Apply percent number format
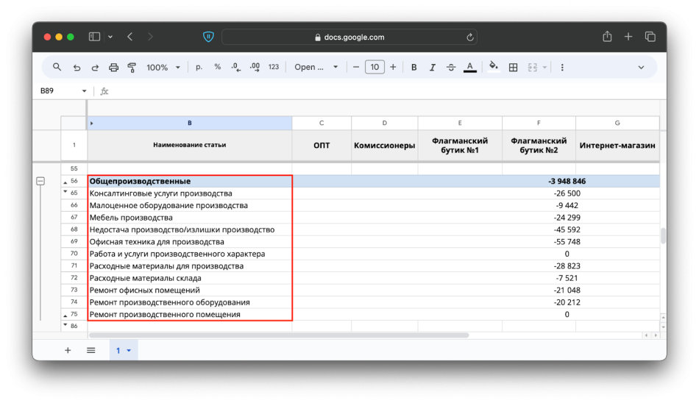The image size is (699, 403). point(217,67)
